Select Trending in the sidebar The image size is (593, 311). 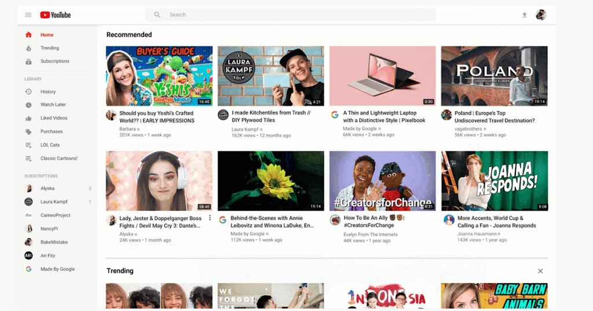pos(50,48)
